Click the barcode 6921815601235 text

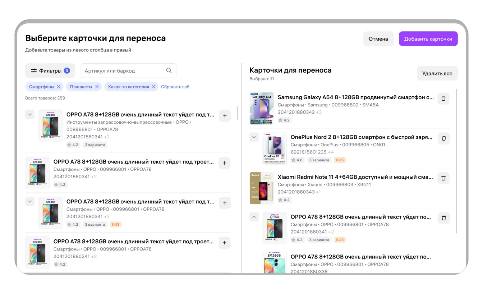coord(308,152)
